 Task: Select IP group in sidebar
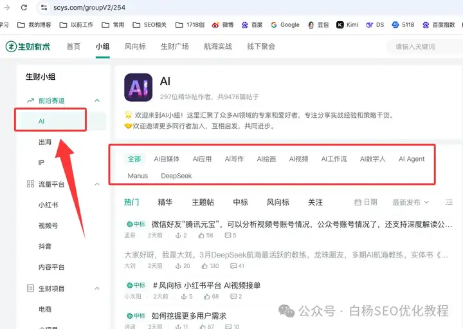click(x=41, y=163)
